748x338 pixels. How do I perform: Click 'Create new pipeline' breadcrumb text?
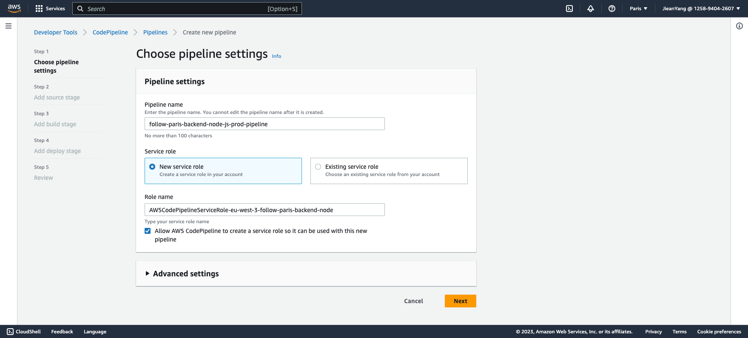point(209,32)
